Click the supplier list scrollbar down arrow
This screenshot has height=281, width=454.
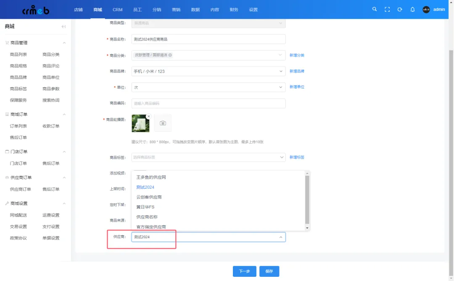[307, 228]
